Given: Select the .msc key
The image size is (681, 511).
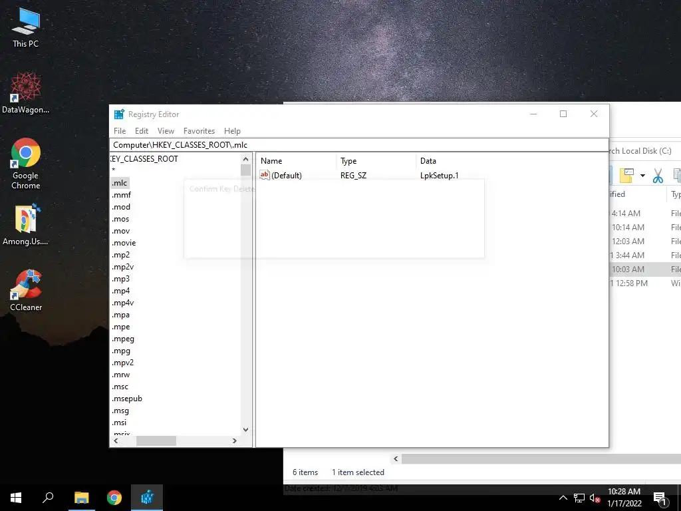Looking at the screenshot, I should coord(120,387).
